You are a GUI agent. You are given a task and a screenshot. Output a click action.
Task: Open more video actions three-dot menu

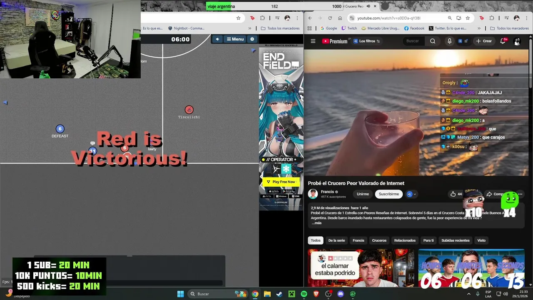[x=520, y=194]
